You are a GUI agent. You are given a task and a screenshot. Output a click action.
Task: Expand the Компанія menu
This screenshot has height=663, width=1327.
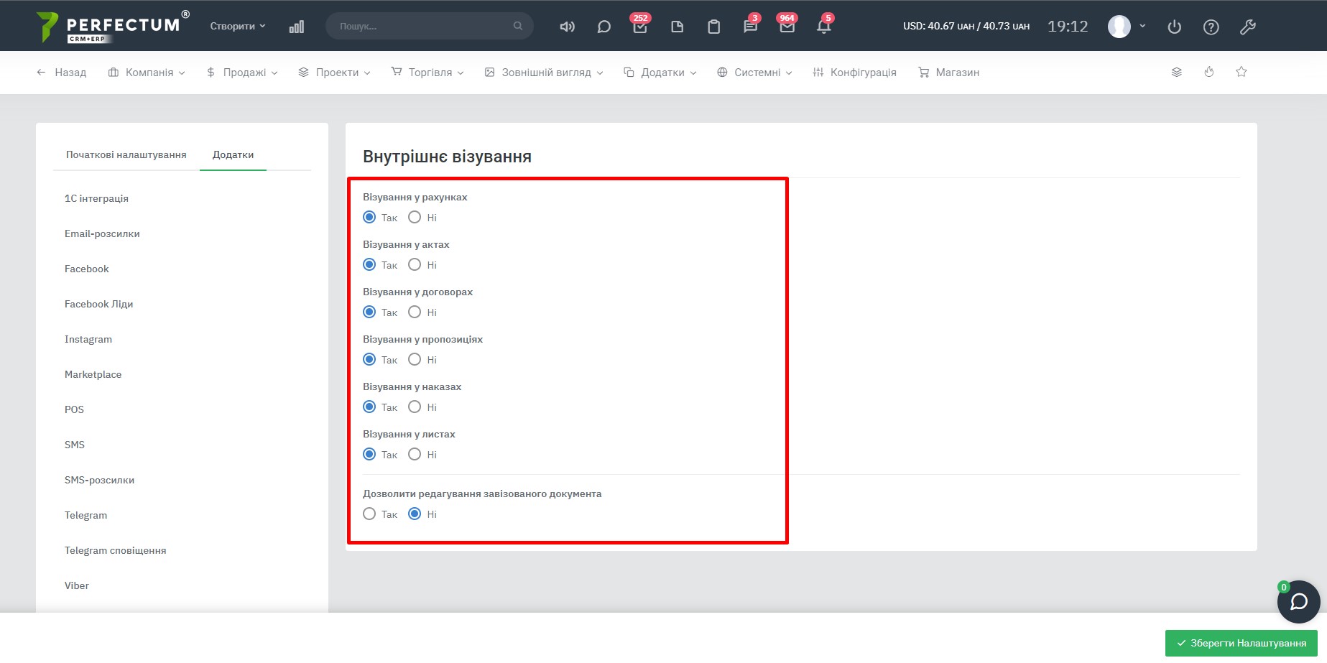pos(147,72)
